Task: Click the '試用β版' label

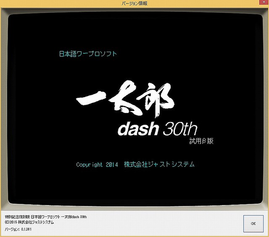Action: click(x=201, y=141)
